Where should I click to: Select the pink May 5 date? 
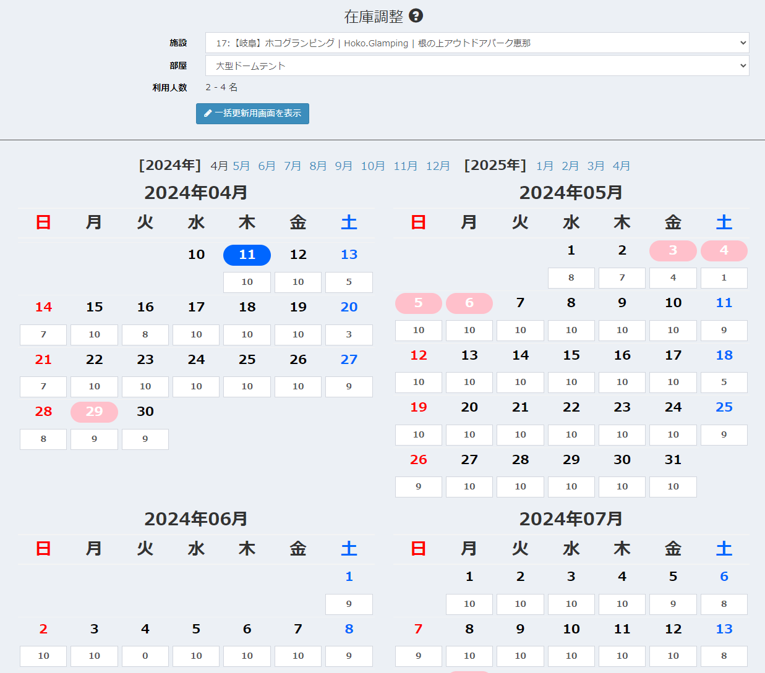pyautogui.click(x=419, y=303)
